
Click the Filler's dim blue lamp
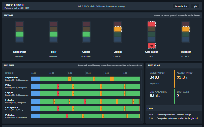click(x=54, y=39)
